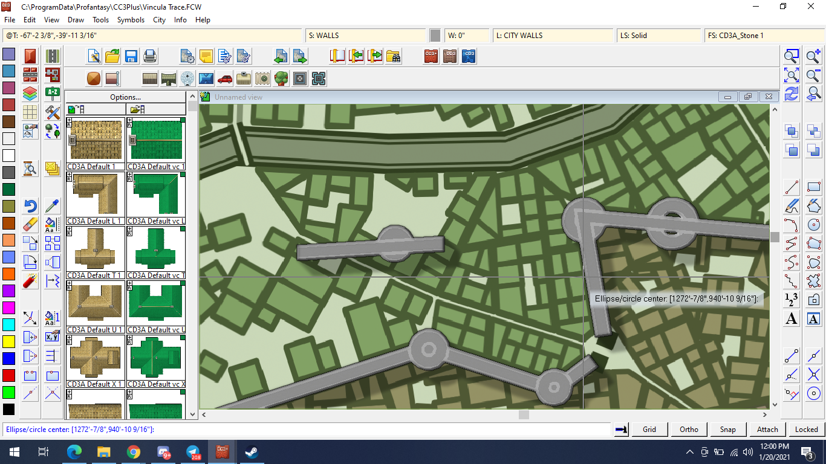Select the tree vegetation symbols icon

pyautogui.click(x=281, y=79)
